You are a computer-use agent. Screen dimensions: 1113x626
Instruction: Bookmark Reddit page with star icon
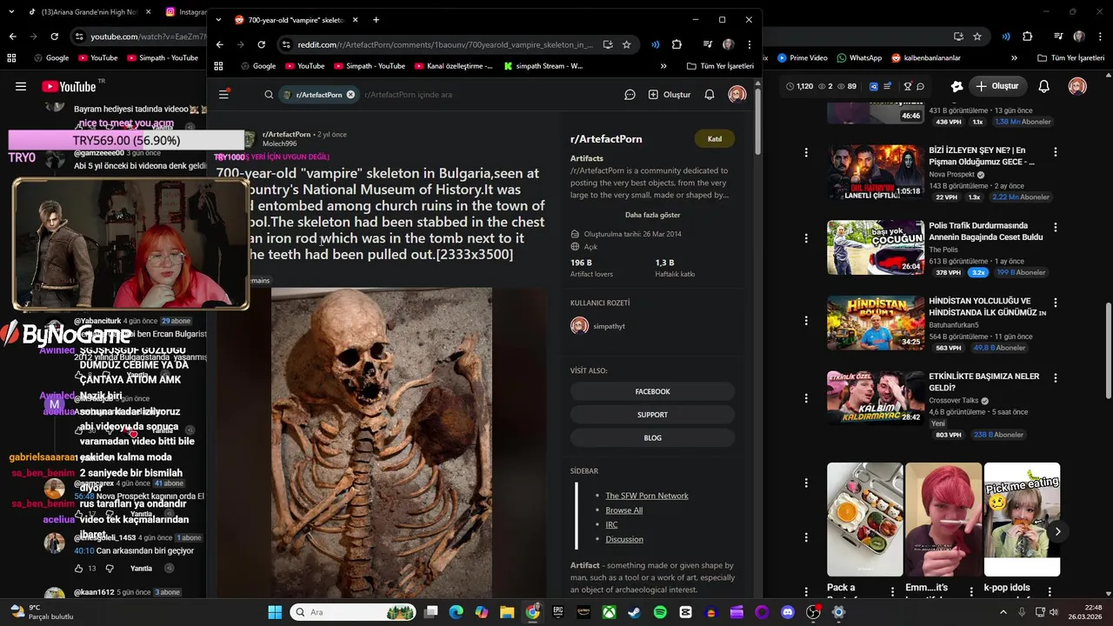tap(626, 44)
